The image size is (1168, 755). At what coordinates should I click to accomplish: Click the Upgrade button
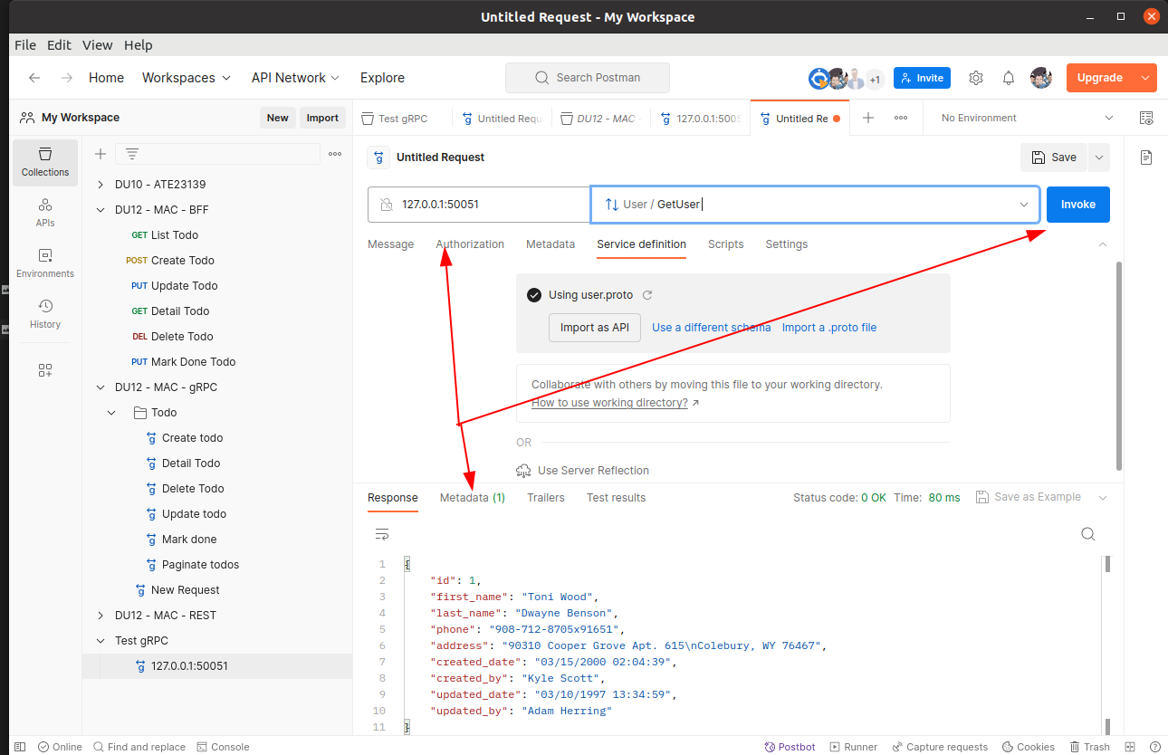point(1100,78)
